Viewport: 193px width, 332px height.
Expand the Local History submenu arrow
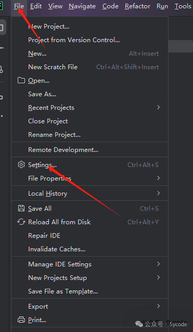(158, 193)
